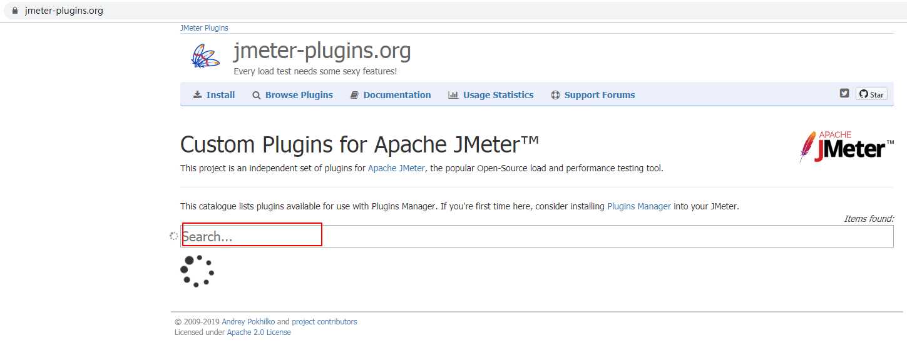Click the globe icon beside Support Forums
The width and height of the screenshot is (907, 345).
555,95
